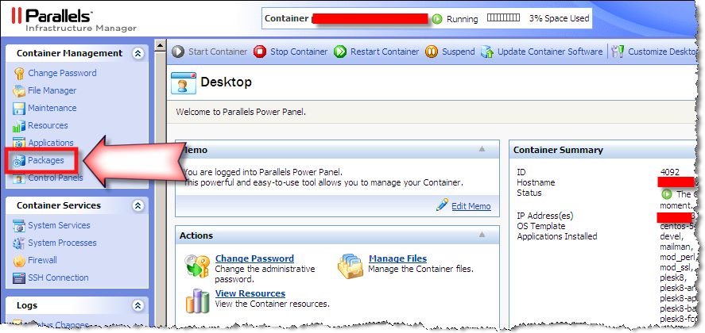Click the Manage Files link

click(397, 258)
